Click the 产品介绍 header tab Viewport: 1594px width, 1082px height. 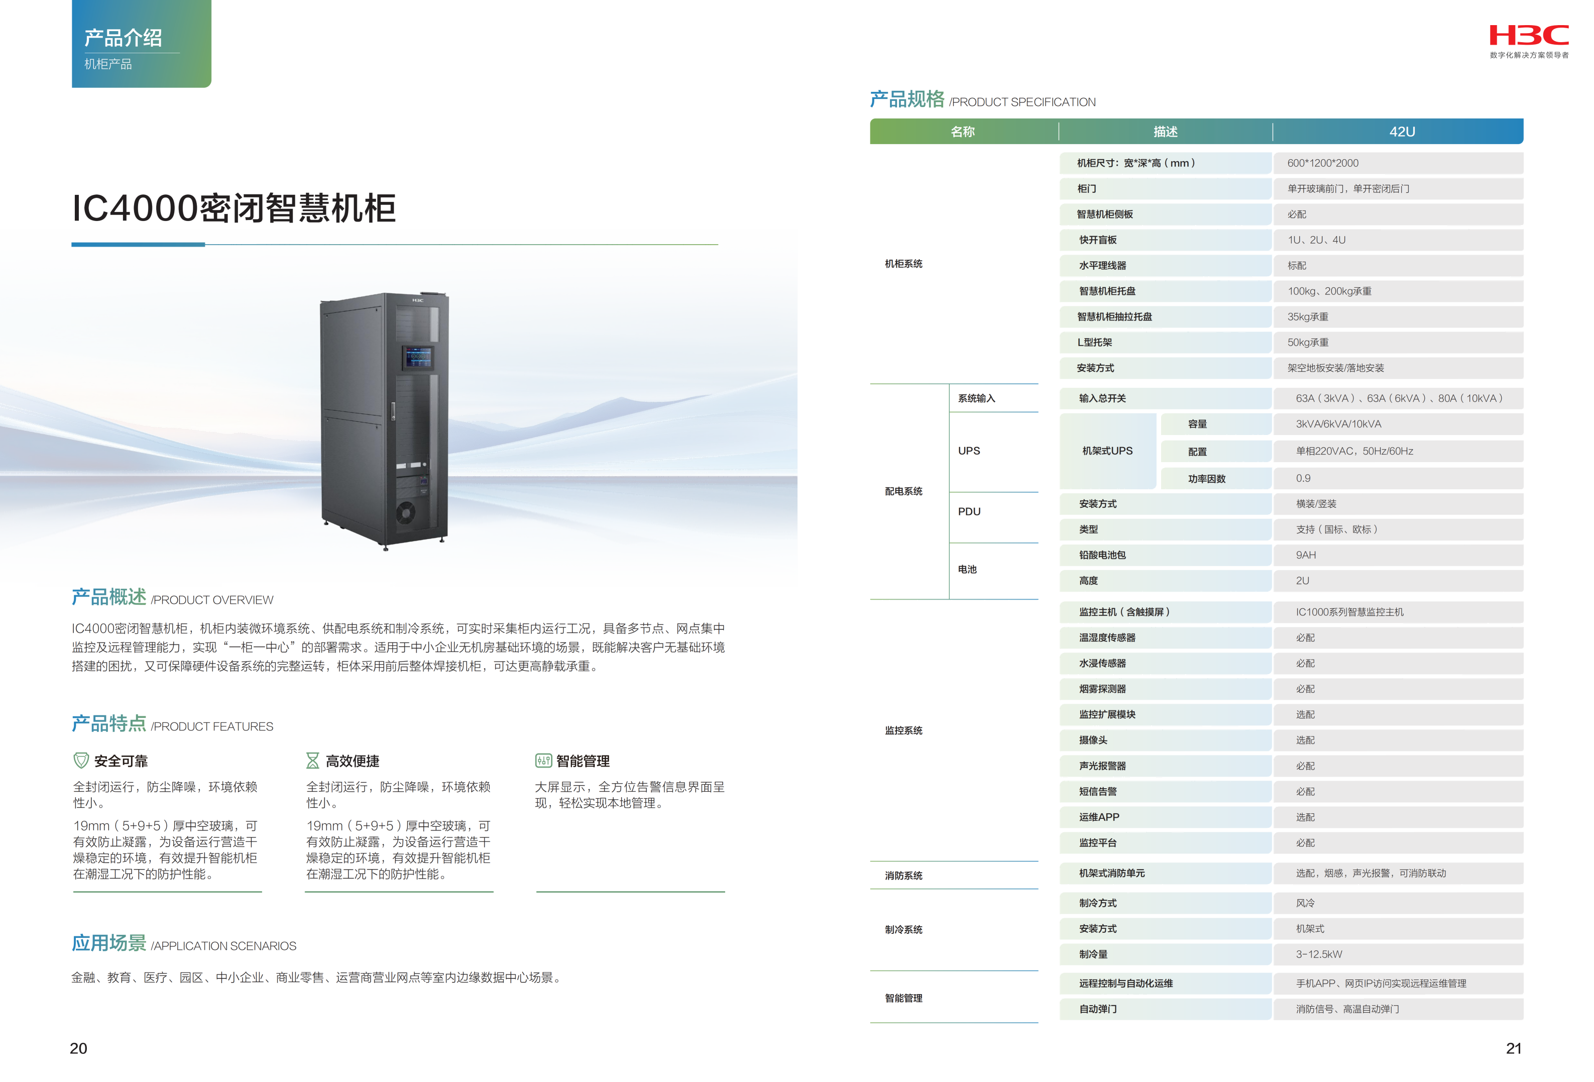[x=124, y=38]
